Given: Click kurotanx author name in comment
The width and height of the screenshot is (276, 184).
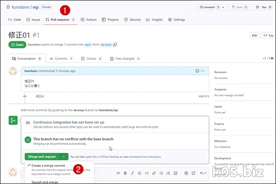Looking at the screenshot, I should [31, 71].
